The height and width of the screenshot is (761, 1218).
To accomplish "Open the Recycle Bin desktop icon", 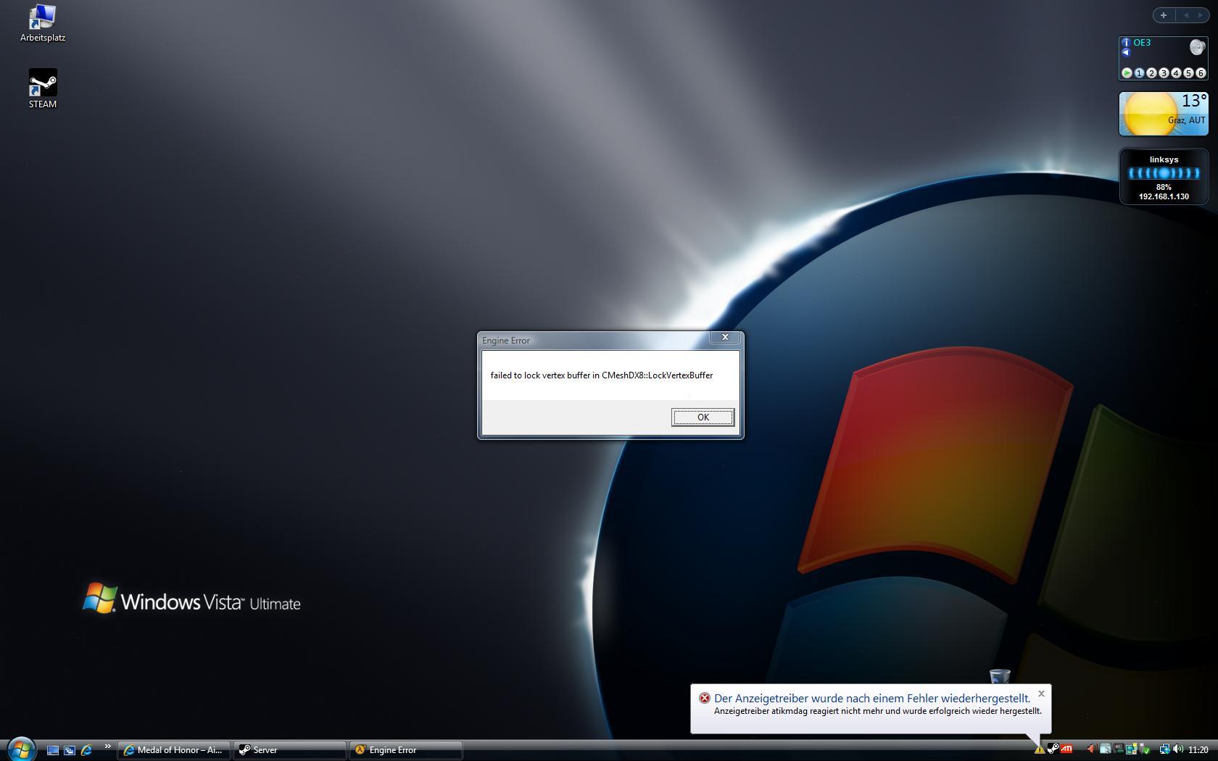I will [1000, 676].
